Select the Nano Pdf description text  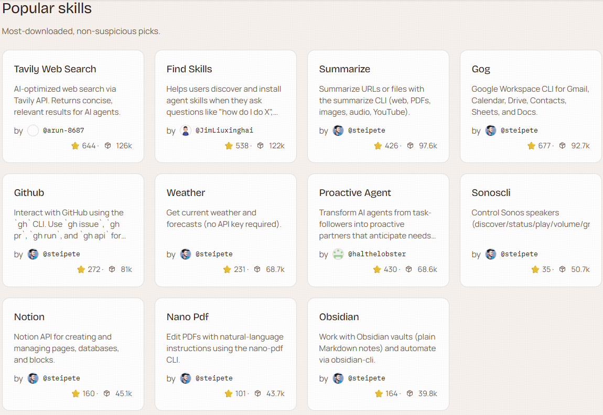tap(225, 348)
